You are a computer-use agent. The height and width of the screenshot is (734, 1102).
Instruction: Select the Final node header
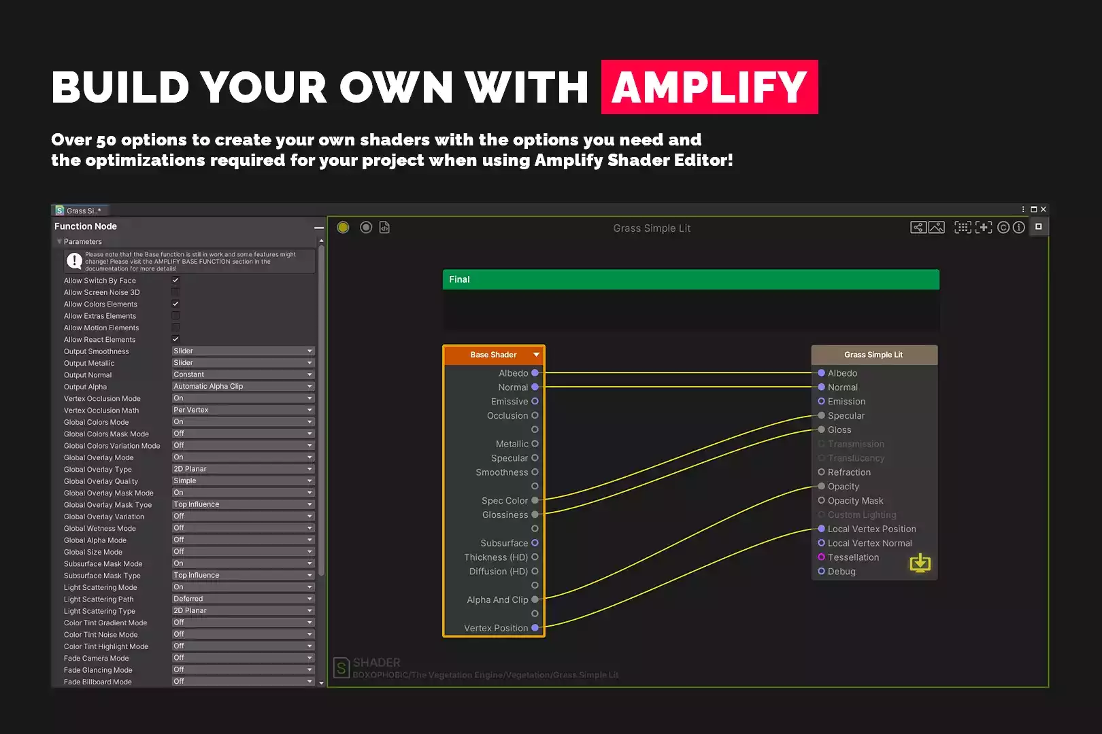(x=691, y=279)
